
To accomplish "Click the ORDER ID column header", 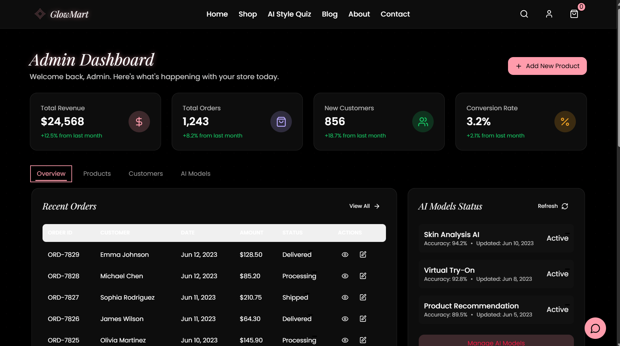I will [60, 233].
